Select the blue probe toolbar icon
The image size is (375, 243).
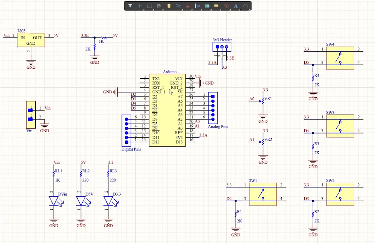[x=197, y=6]
